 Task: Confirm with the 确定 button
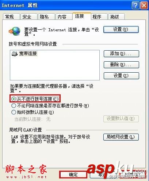[73, 175]
